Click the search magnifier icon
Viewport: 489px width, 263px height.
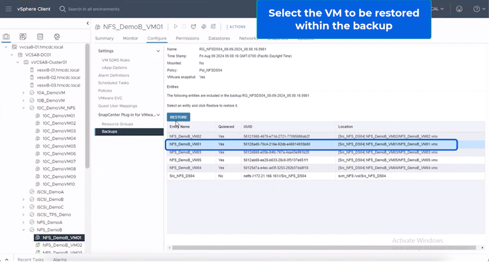tap(62, 9)
